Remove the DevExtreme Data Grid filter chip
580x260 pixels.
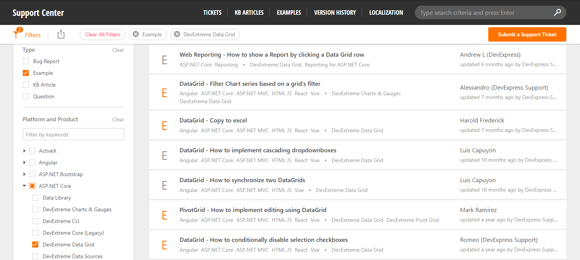pyautogui.click(x=177, y=34)
